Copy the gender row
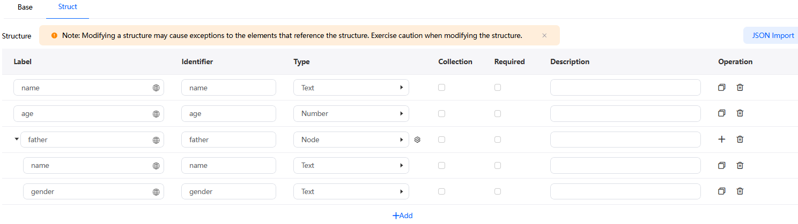 (722, 191)
